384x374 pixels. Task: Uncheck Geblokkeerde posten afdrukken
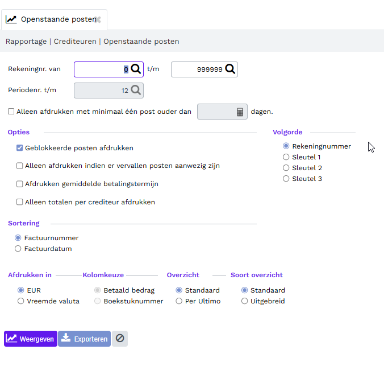pos(19,148)
